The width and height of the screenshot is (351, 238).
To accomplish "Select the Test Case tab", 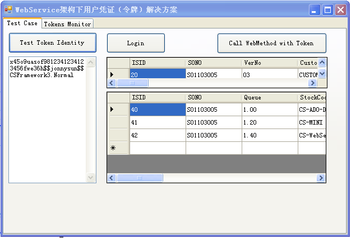I will (x=22, y=23).
